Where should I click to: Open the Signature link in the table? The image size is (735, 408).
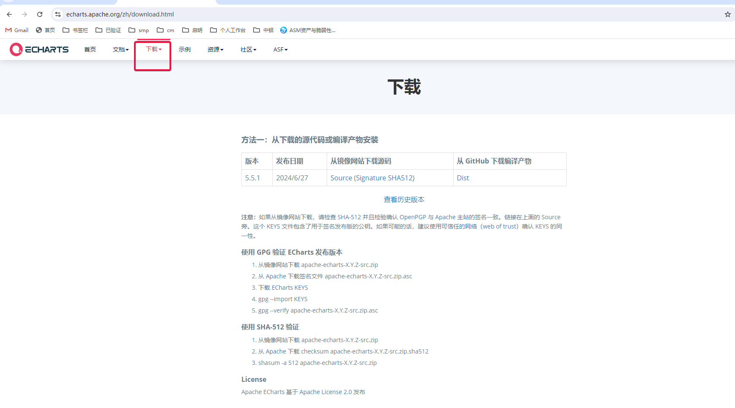click(x=371, y=178)
